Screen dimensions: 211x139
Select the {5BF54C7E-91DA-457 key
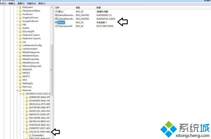click(x=39, y=114)
